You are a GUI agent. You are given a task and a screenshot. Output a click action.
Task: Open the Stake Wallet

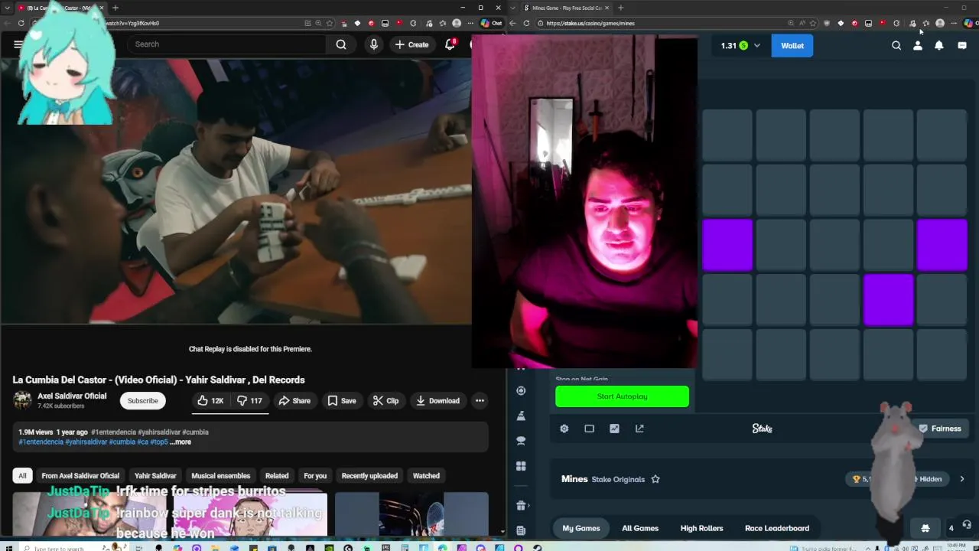(x=792, y=46)
